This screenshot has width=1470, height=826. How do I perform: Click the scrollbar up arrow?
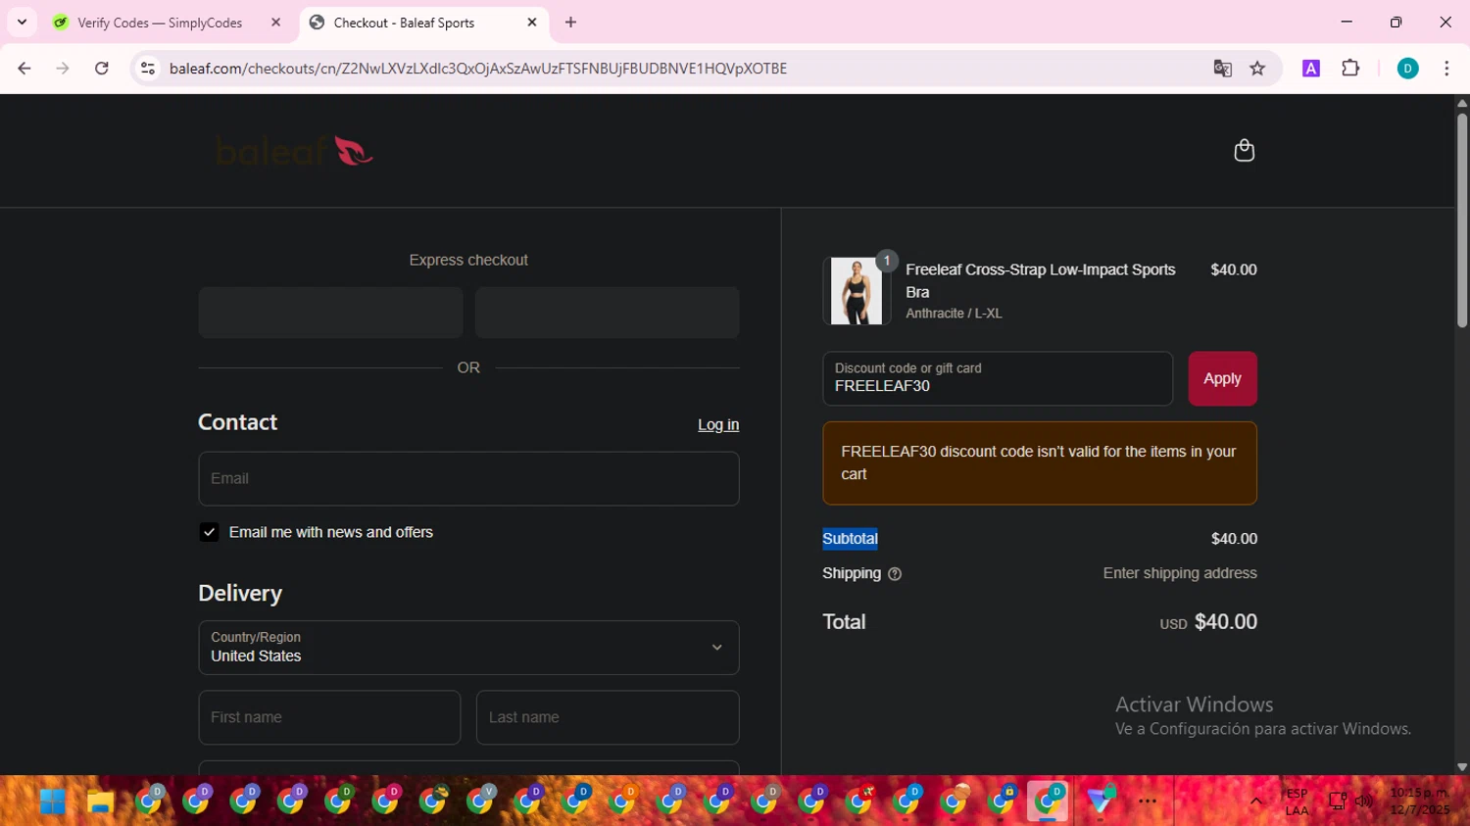pyautogui.click(x=1462, y=102)
